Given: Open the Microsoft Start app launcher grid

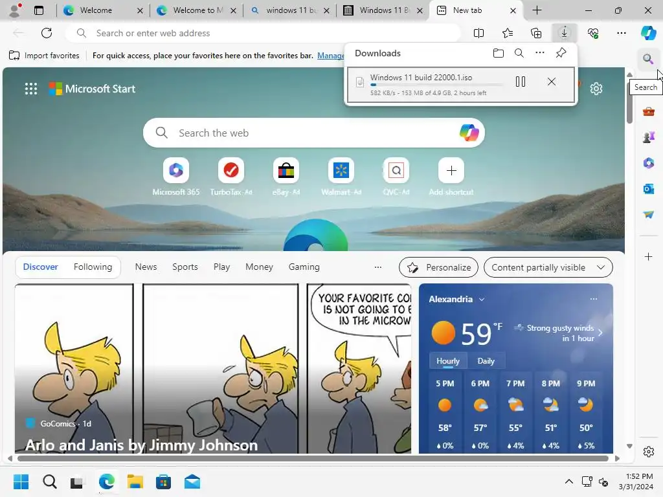Looking at the screenshot, I should 31,89.
